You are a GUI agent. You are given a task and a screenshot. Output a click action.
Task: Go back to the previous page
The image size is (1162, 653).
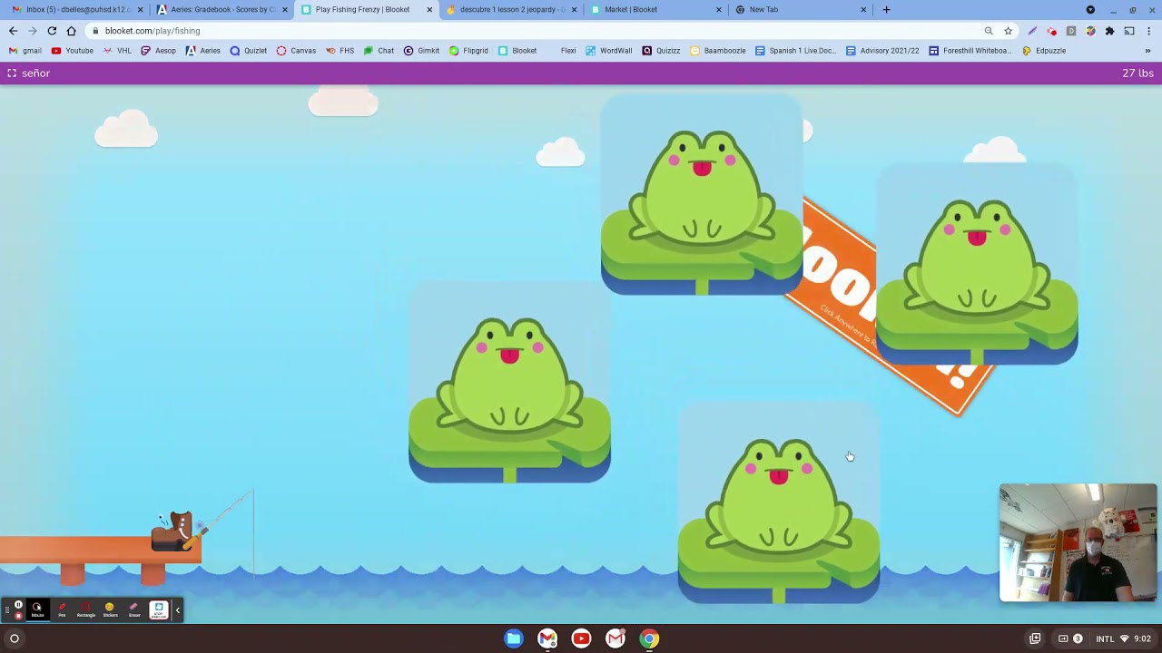pos(13,31)
